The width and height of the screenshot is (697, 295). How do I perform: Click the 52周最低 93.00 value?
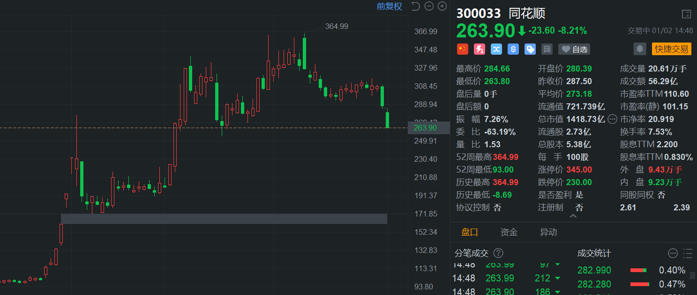point(503,170)
